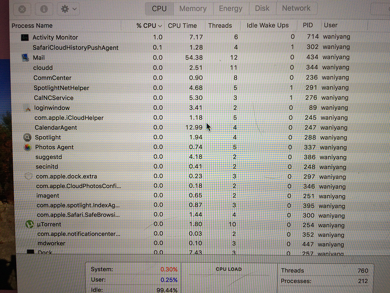Switch to the Memory tab
Screen dimensions: 390x293
(x=193, y=8)
